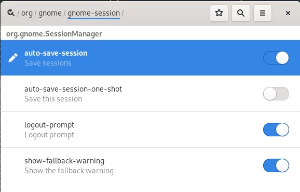Toggle off show-fallback-warning switch
Image resolution: width=300 pixels, height=192 pixels.
(x=276, y=165)
